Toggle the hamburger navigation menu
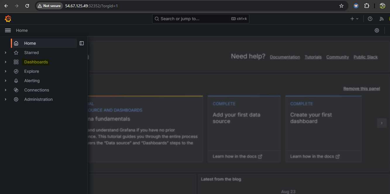 tap(8, 30)
